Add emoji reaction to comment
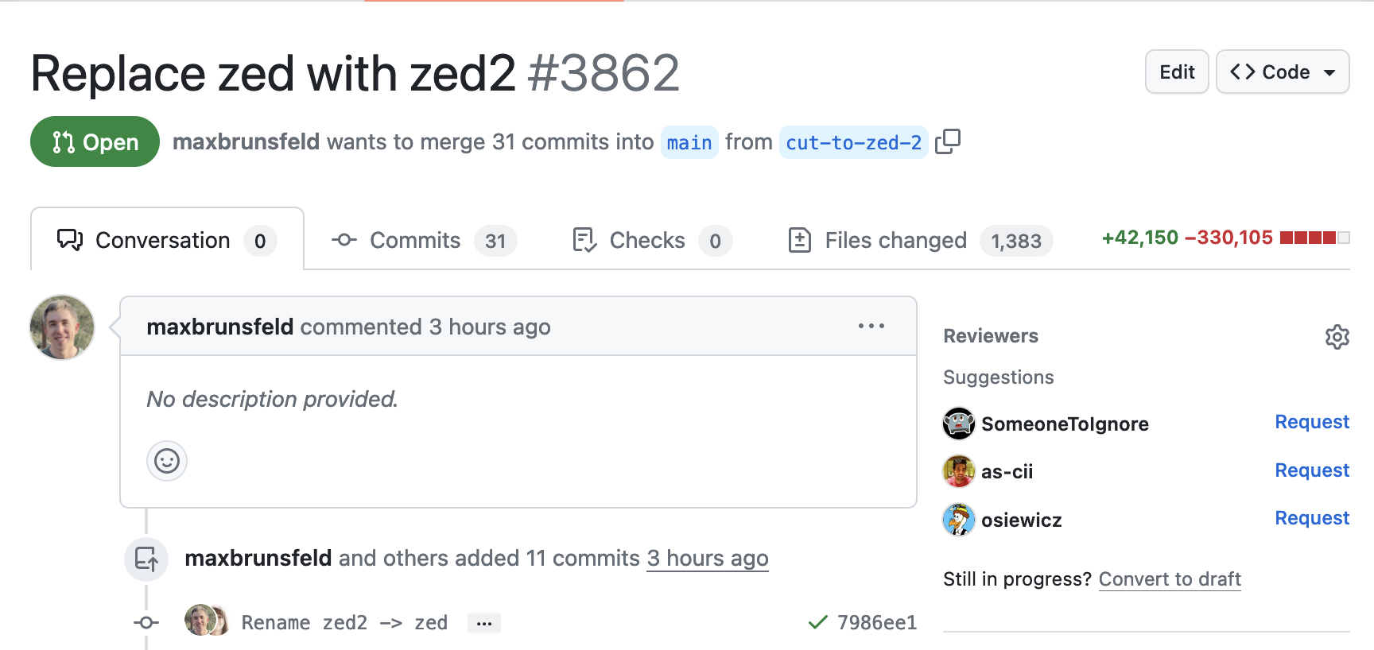 coord(167,461)
